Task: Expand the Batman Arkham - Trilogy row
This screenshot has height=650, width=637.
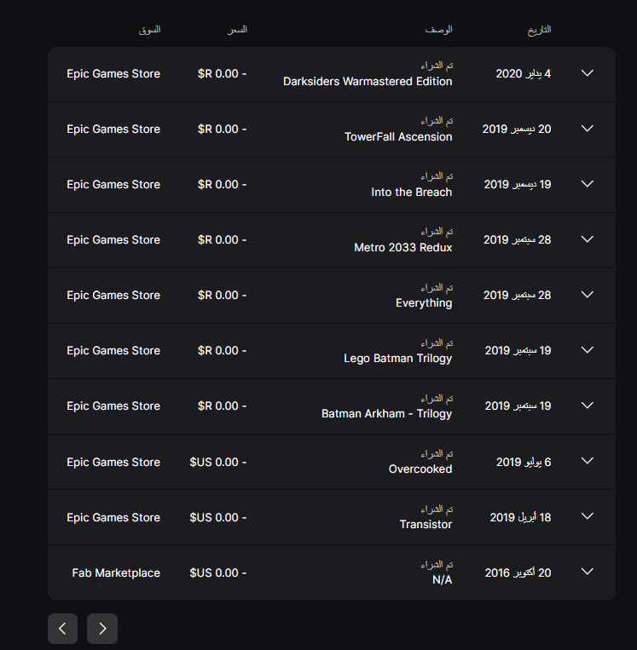Action: pyautogui.click(x=588, y=406)
